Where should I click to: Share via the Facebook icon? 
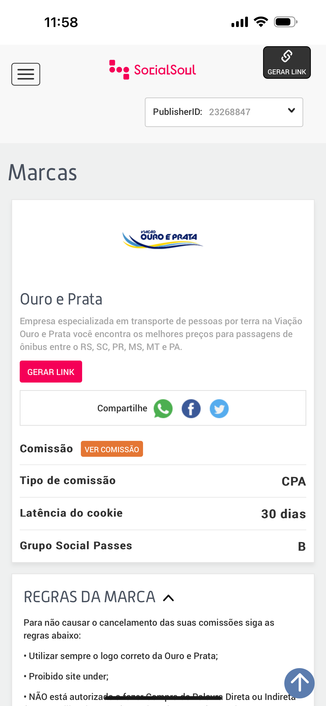coord(191,408)
